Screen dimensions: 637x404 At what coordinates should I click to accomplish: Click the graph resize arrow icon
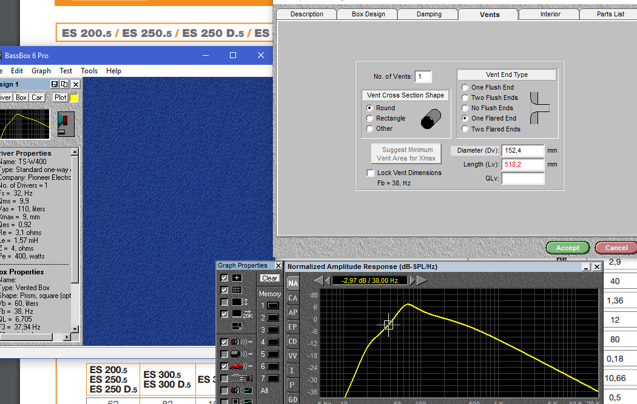point(237,326)
